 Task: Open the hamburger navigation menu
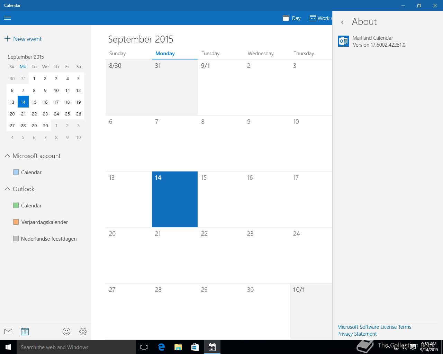8,18
